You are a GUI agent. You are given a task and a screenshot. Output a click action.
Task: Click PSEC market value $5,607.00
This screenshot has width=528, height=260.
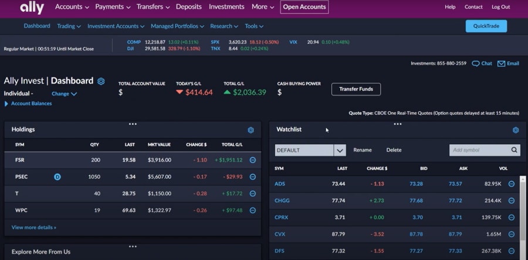tap(159, 177)
